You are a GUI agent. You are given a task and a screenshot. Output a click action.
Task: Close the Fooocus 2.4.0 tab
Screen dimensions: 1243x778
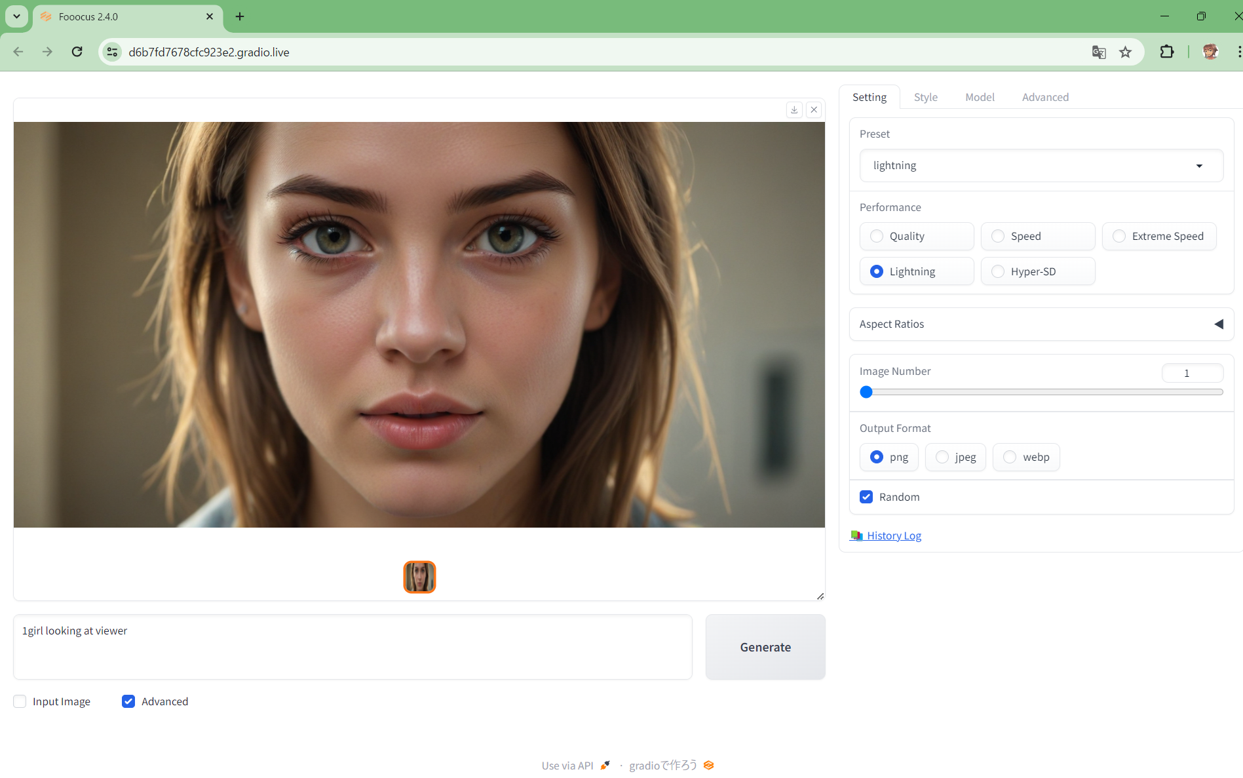point(210,16)
